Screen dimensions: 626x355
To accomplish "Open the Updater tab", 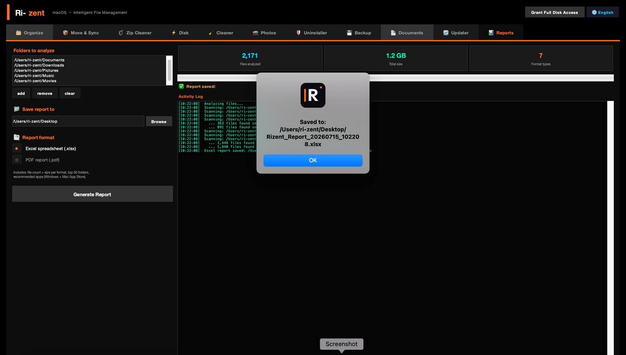I will (x=456, y=33).
